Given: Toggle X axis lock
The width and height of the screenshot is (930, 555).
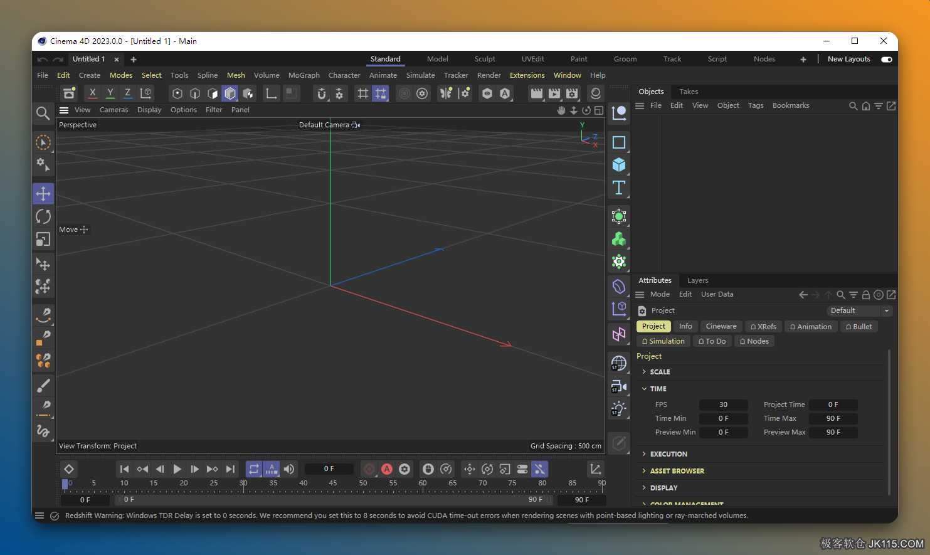Looking at the screenshot, I should click(x=93, y=93).
